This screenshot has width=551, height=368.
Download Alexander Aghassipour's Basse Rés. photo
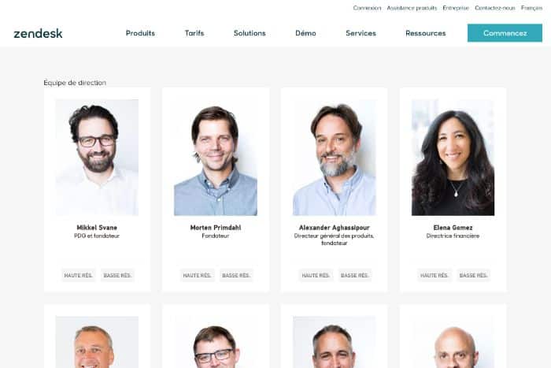click(354, 275)
